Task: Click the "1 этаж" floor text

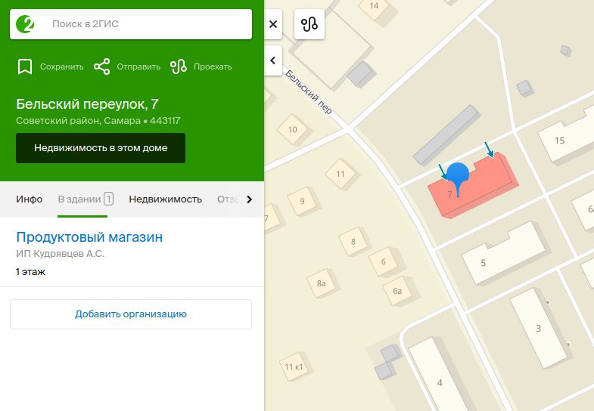Action: coord(30,271)
